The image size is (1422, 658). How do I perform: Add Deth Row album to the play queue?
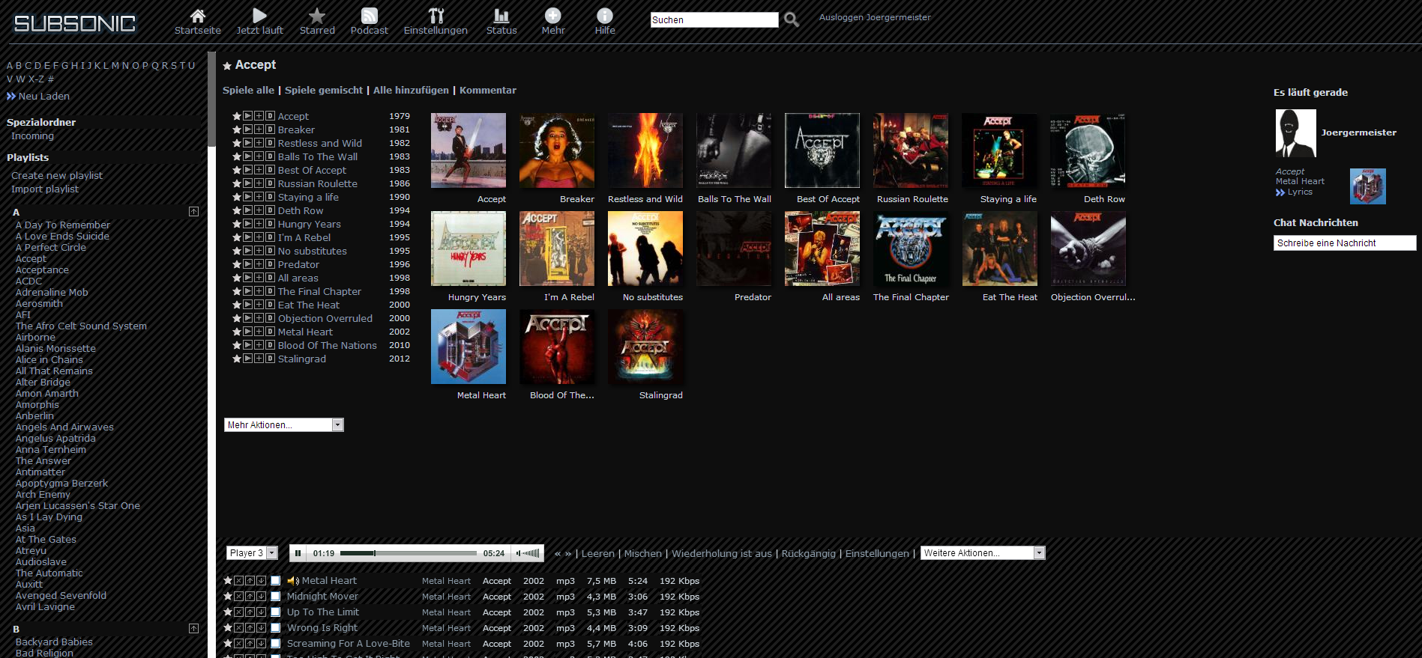pos(259,210)
